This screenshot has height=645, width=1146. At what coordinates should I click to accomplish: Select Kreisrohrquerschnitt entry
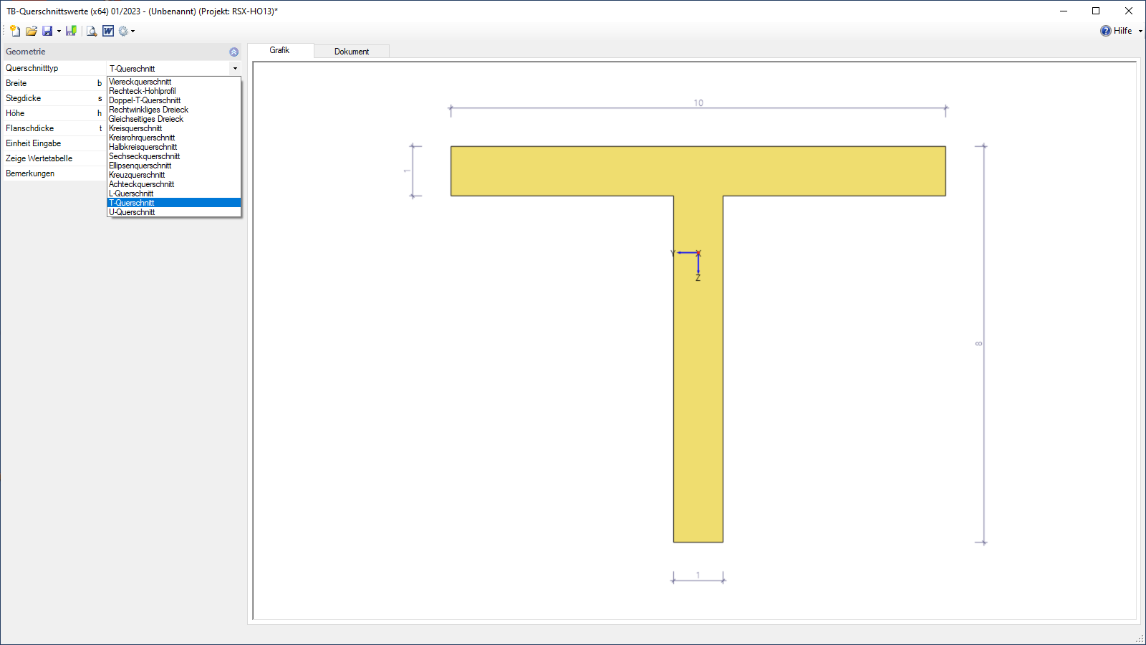(x=173, y=138)
